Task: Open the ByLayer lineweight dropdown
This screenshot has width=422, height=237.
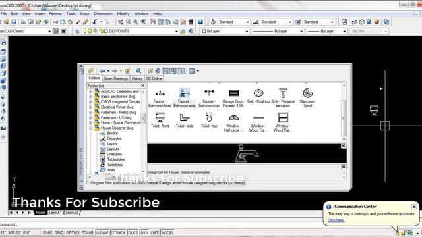Action: point(344,31)
